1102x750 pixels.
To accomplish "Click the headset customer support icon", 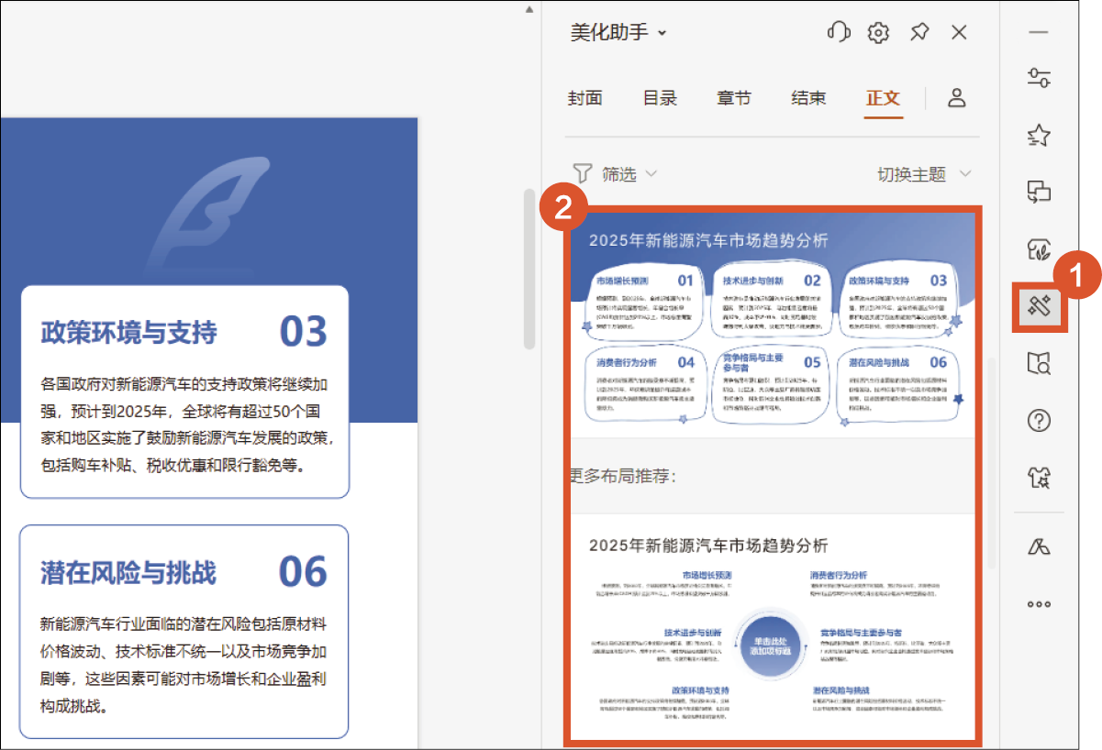I will coord(839,33).
